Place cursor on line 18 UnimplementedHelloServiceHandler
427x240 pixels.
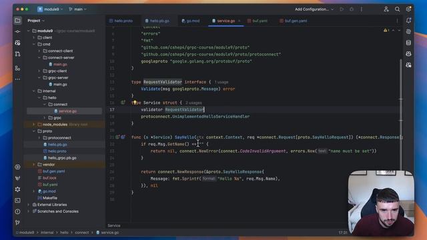[x=211, y=117]
